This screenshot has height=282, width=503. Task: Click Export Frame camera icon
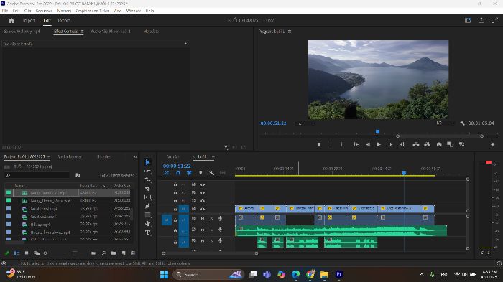pos(439,144)
